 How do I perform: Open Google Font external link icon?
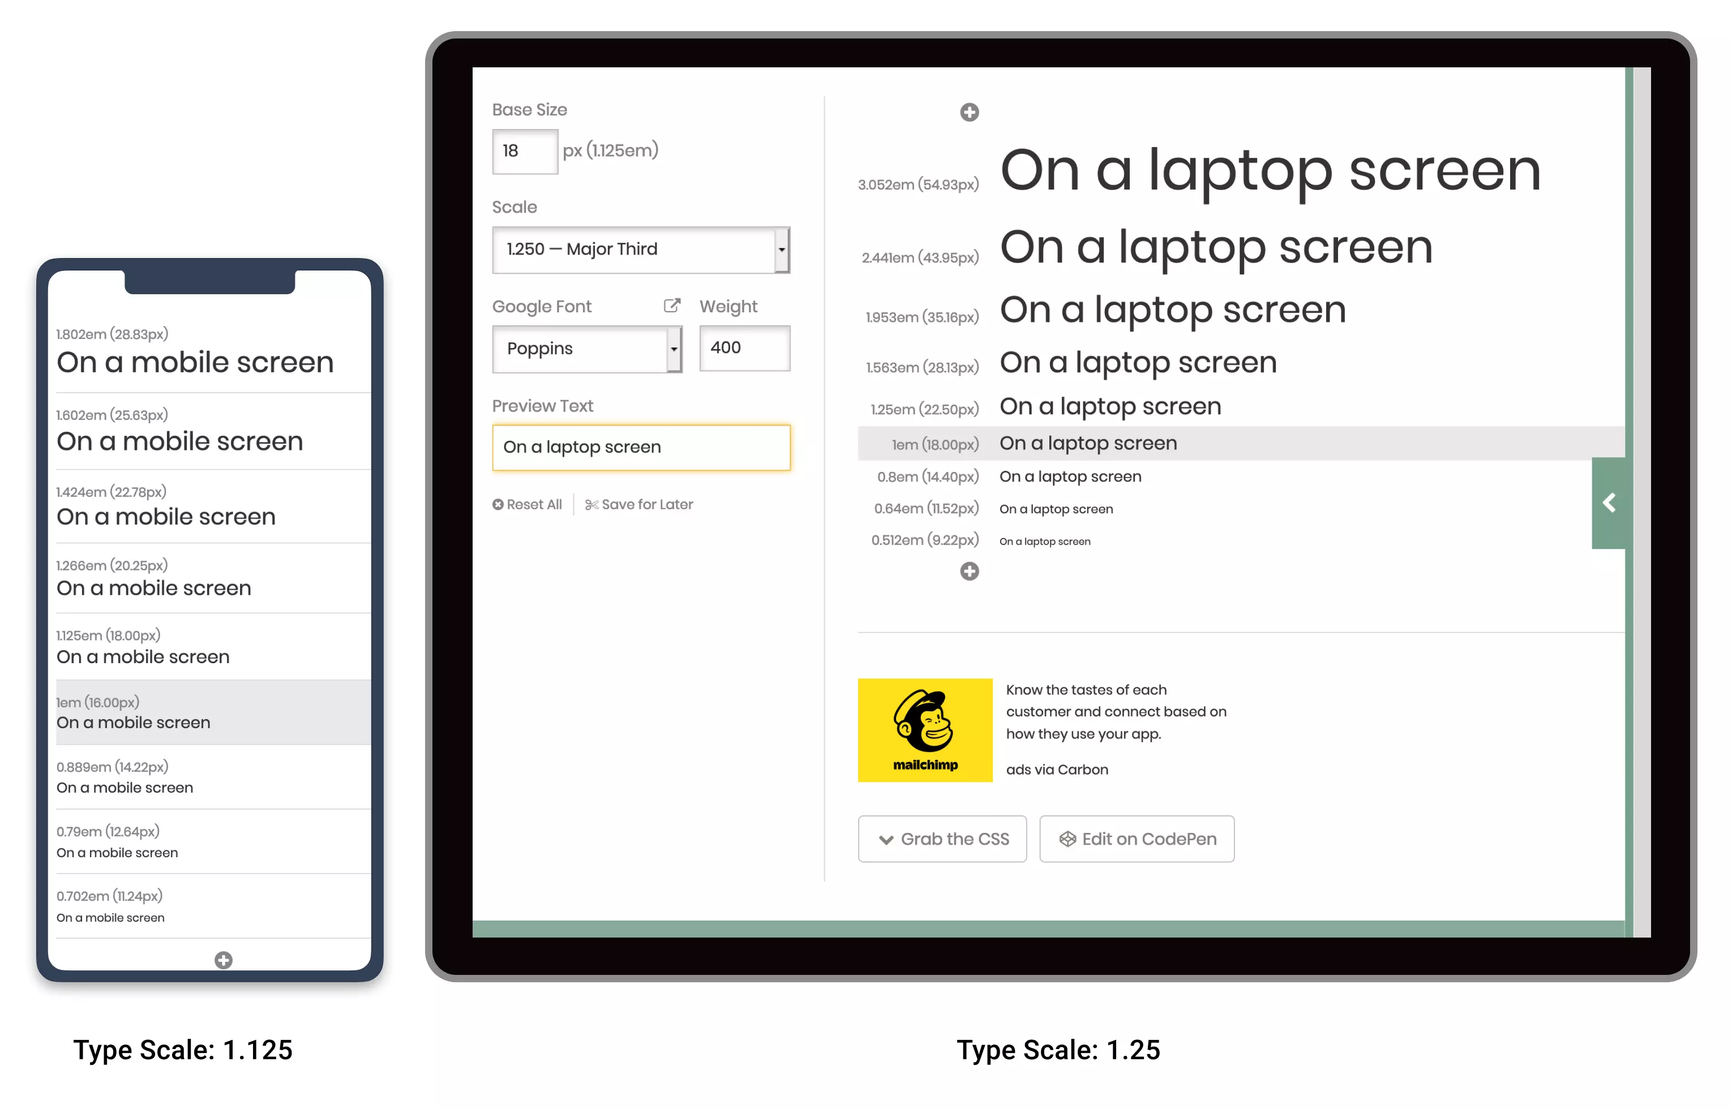(671, 306)
